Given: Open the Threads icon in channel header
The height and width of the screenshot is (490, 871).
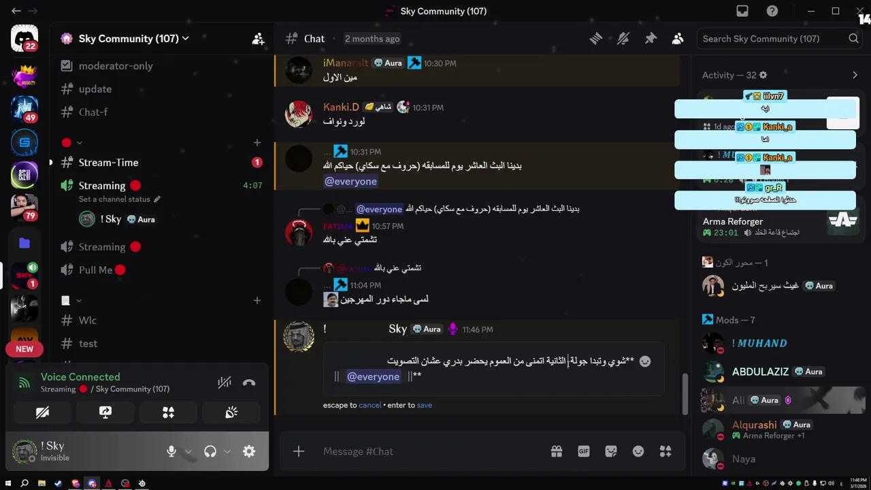Looking at the screenshot, I should coord(596,39).
